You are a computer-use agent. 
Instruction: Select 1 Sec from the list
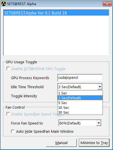pyautogui.click(x=80, y=93)
